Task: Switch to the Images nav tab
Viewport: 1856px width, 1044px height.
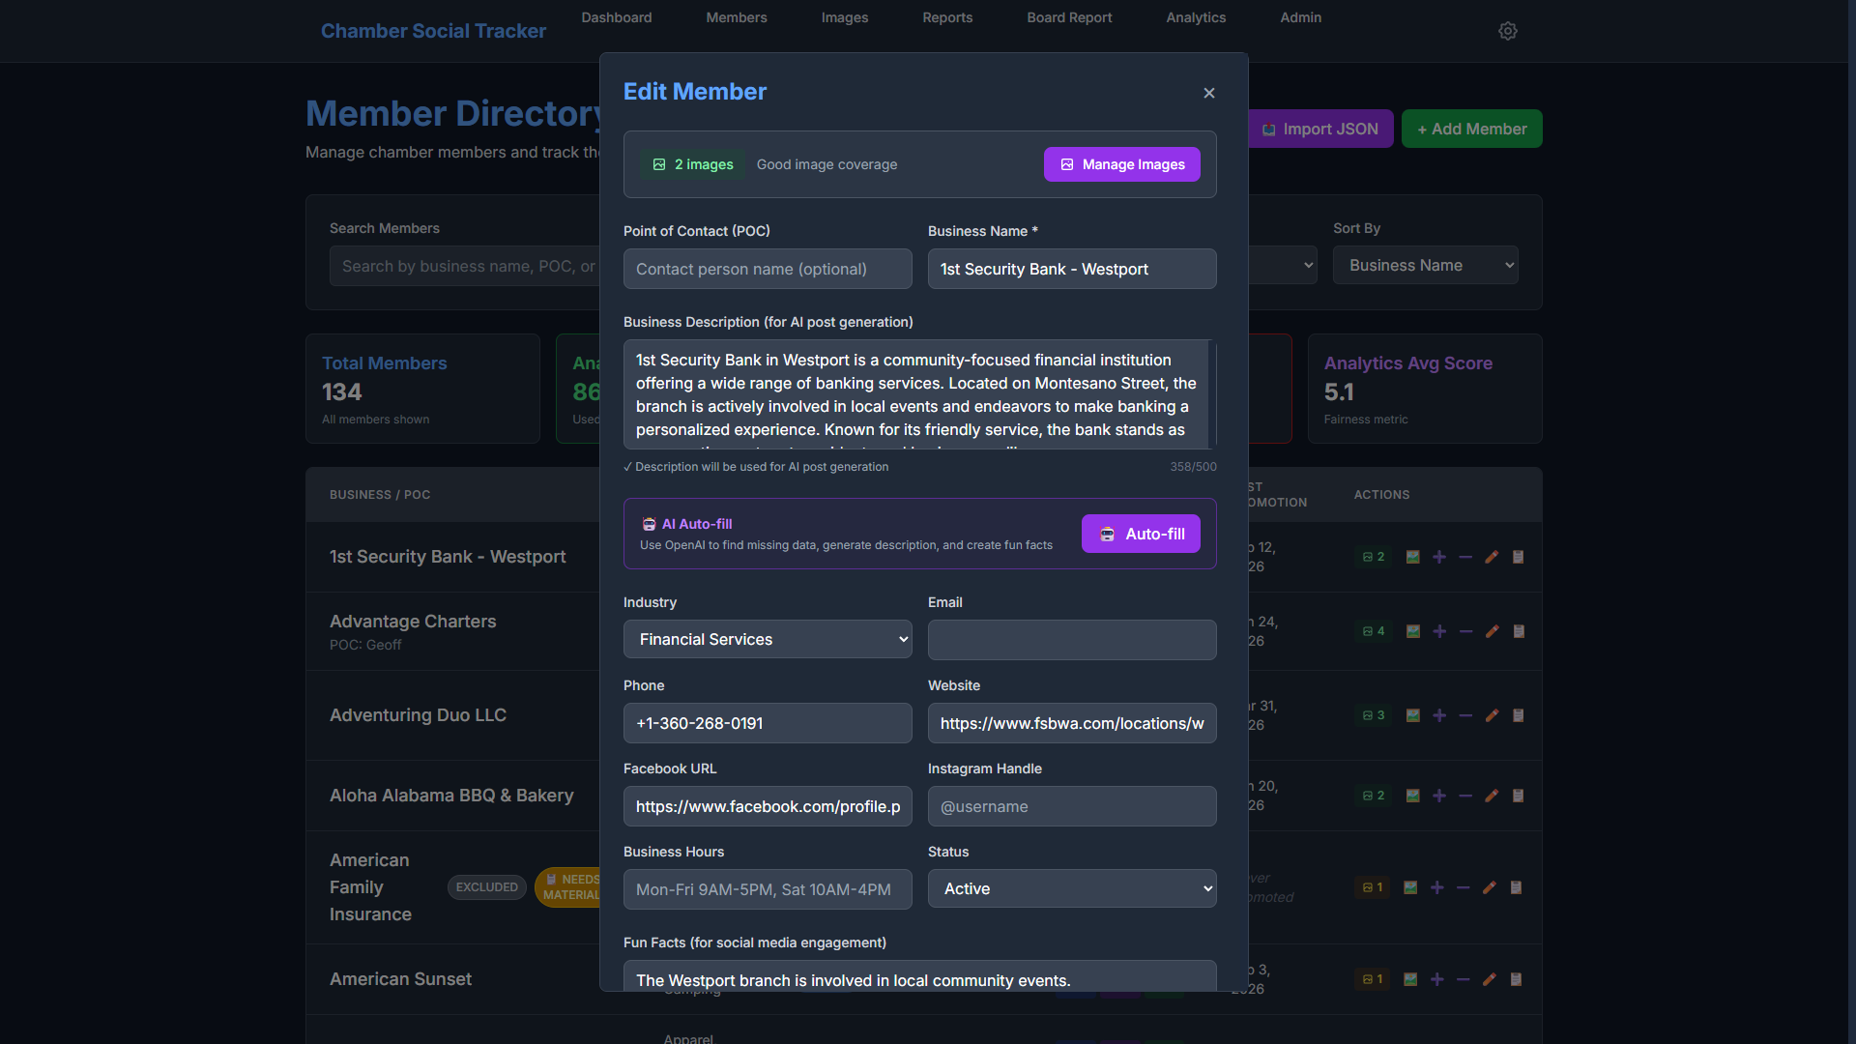Action: (845, 17)
